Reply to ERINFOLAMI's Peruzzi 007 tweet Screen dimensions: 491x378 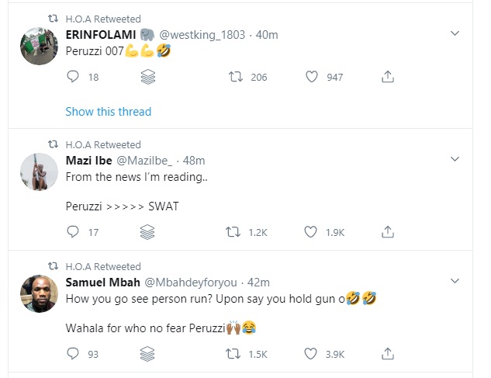point(74,77)
